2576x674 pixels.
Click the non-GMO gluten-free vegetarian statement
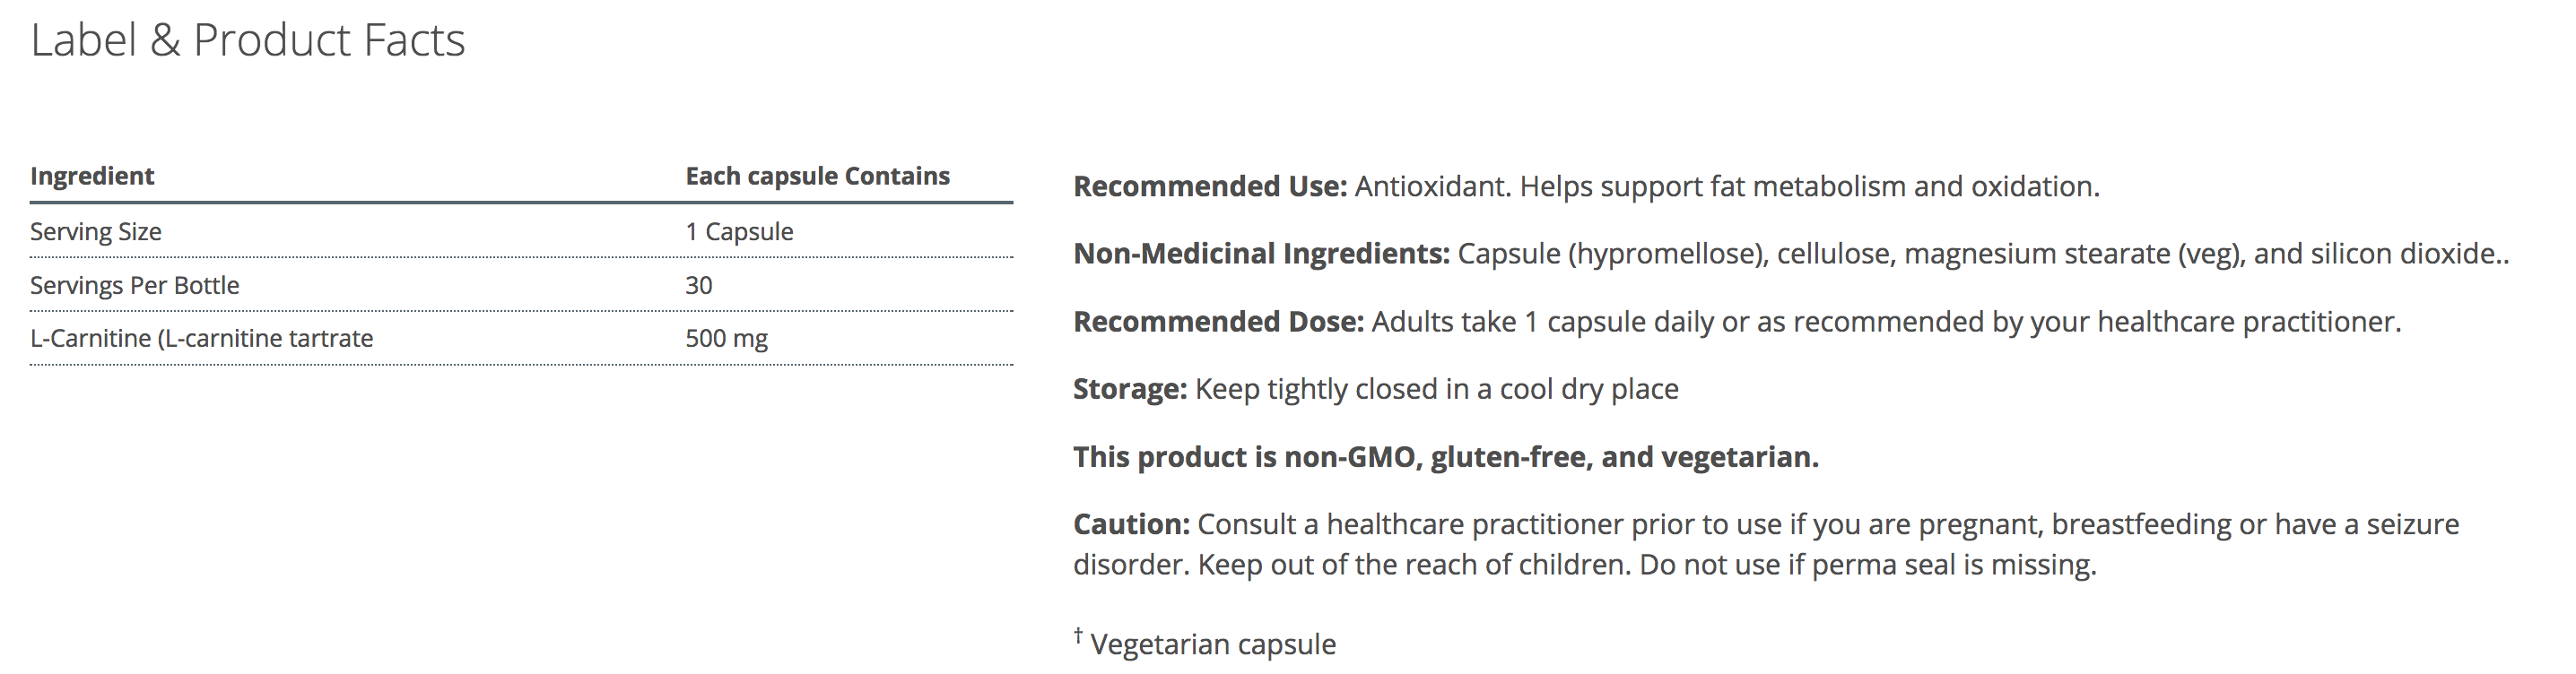click(1445, 457)
